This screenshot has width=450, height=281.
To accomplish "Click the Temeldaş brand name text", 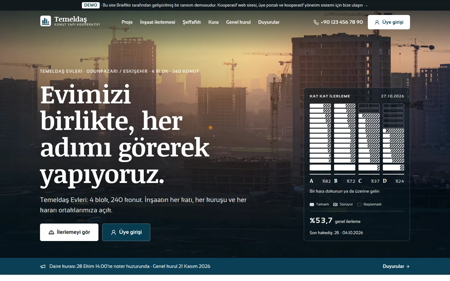I will (71, 19).
